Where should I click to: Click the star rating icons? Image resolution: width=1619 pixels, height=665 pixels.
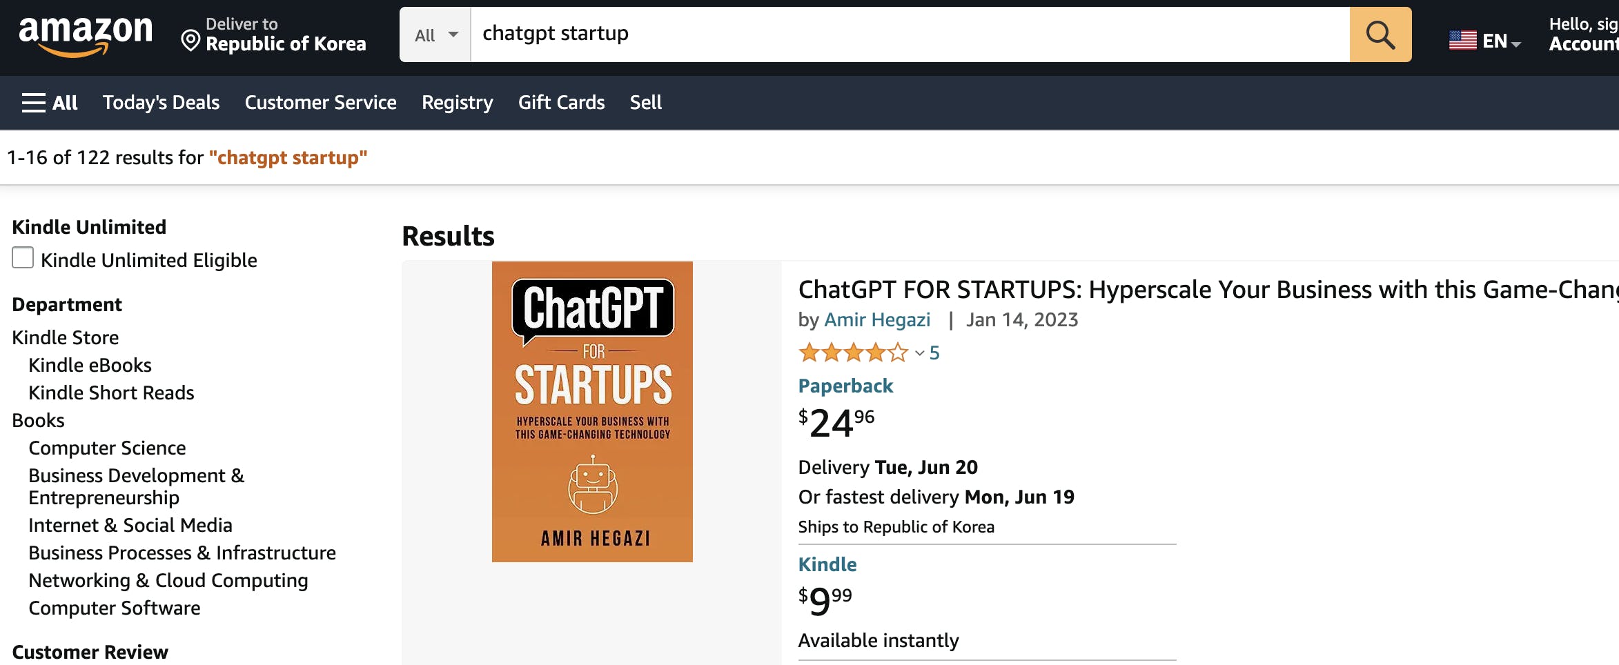[x=853, y=353]
